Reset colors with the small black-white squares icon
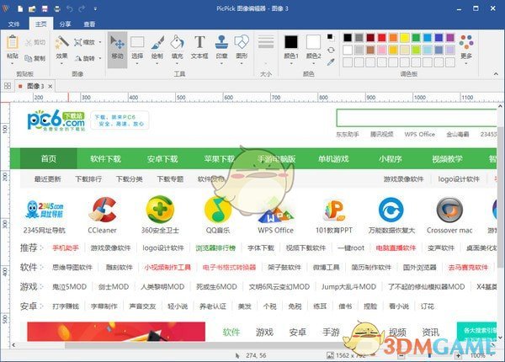This screenshot has width=505, height=362. 331,37
